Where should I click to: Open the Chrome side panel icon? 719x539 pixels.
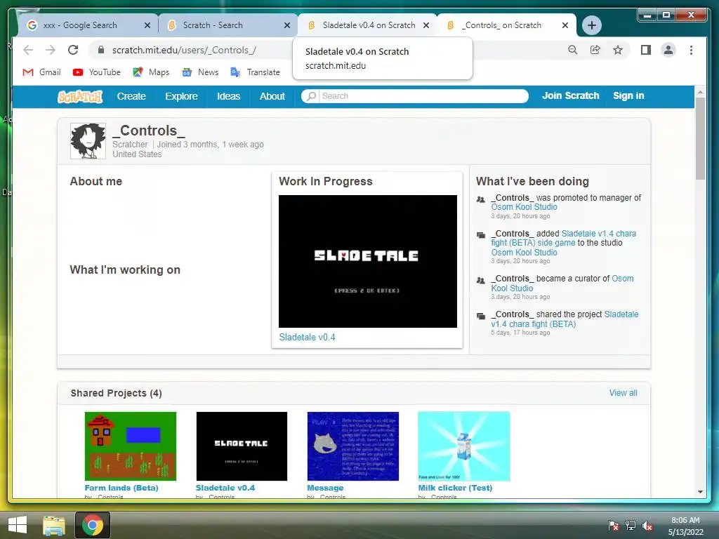click(646, 50)
